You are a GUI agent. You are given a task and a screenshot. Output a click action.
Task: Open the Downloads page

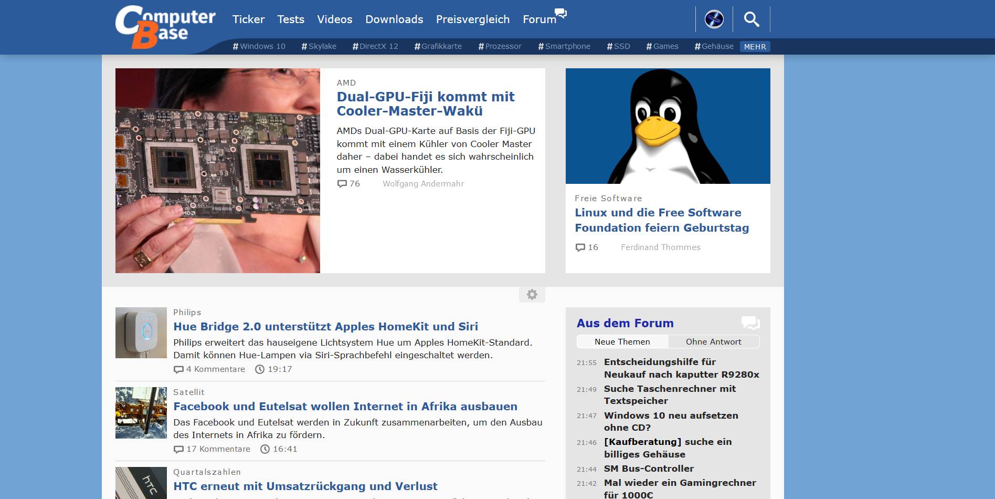(394, 19)
